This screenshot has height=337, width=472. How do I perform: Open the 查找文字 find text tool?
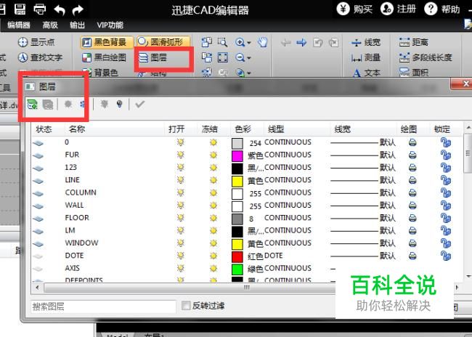click(40, 57)
